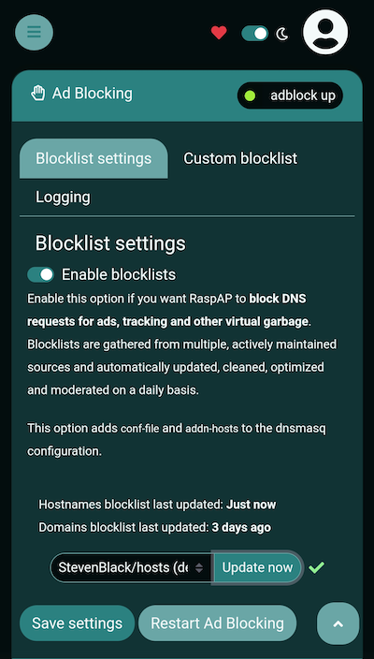Viewport: 374px width, 659px height.
Task: Click the green adblock status dot
Action: [x=250, y=95]
